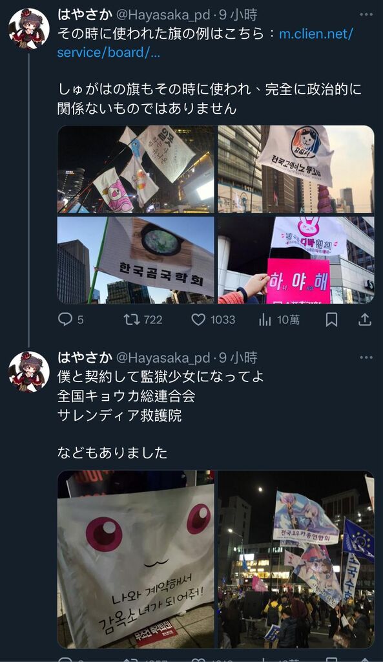Open three-dot menu on the first tweet
This screenshot has height=662, width=383.
click(366, 15)
